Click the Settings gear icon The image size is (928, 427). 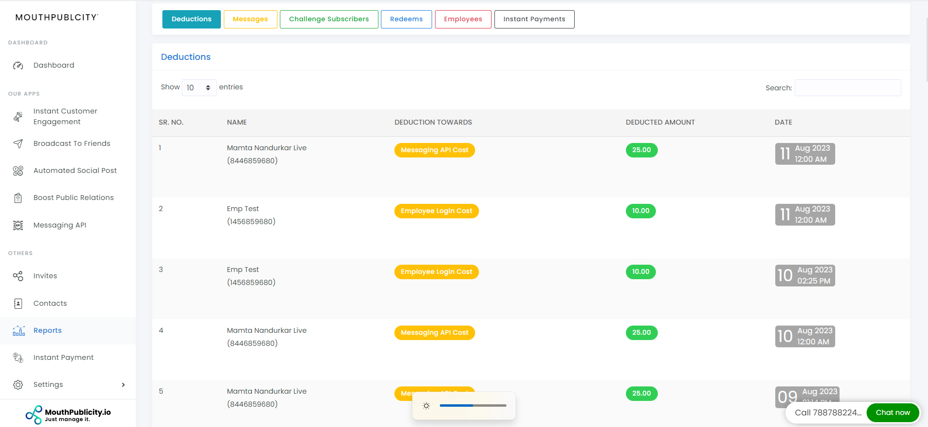coord(18,384)
